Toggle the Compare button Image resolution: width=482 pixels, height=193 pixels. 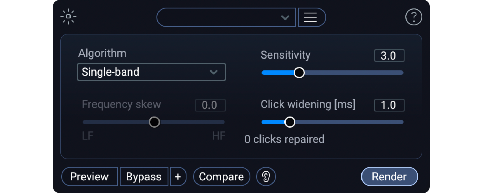pos(221,177)
